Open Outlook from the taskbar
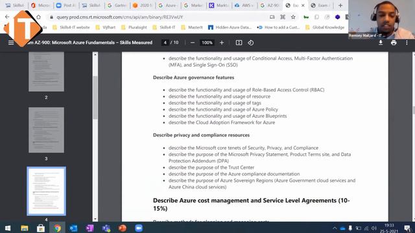This screenshot has height=233, width=415. click(x=73, y=228)
